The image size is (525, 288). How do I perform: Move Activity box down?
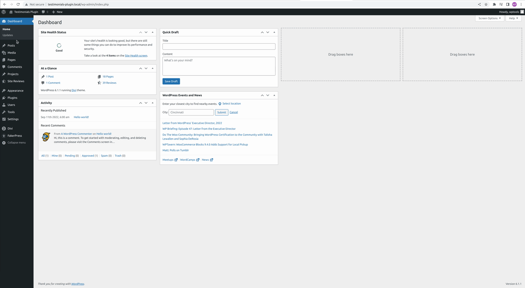(x=146, y=103)
